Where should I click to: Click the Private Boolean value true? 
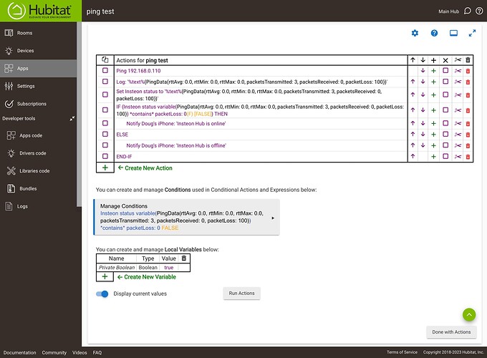168,267
